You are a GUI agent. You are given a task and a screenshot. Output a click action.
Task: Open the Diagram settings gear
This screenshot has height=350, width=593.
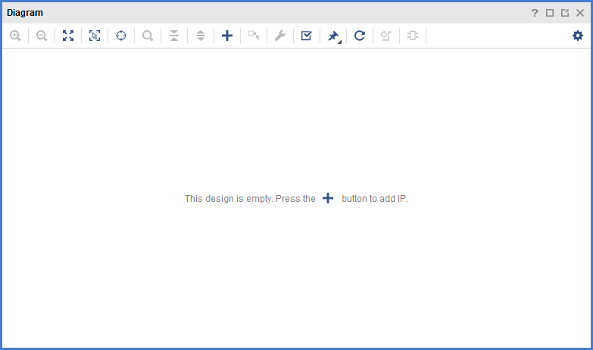(578, 36)
